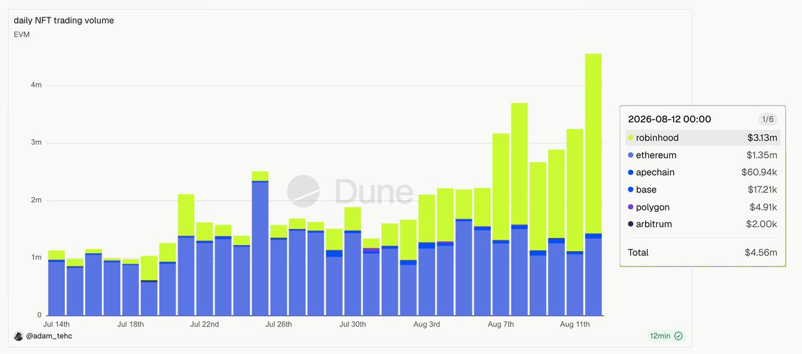Click the base legend dot

[631, 190]
